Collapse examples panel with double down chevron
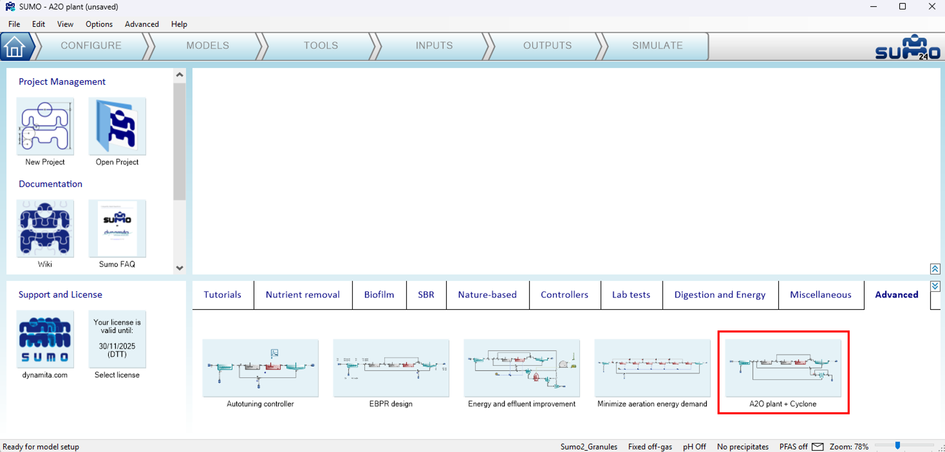Screen dimensions: 945x452 coord(935,286)
